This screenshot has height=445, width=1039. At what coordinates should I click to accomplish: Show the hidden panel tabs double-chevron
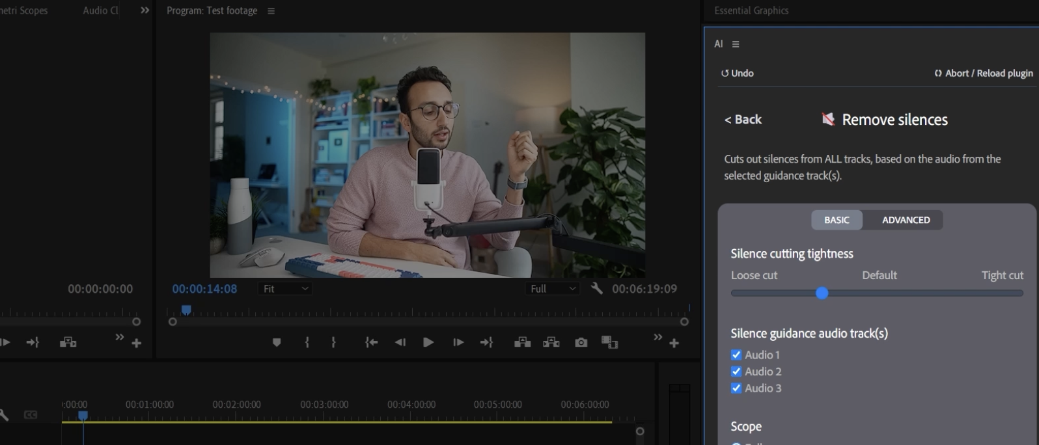click(145, 10)
